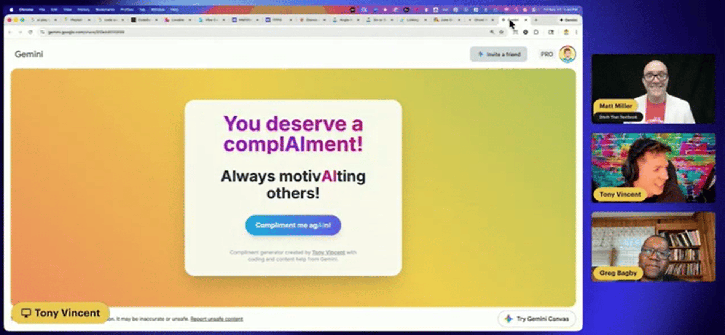The image size is (725, 335).
Task: Open the Edit menu
Action: click(x=54, y=10)
